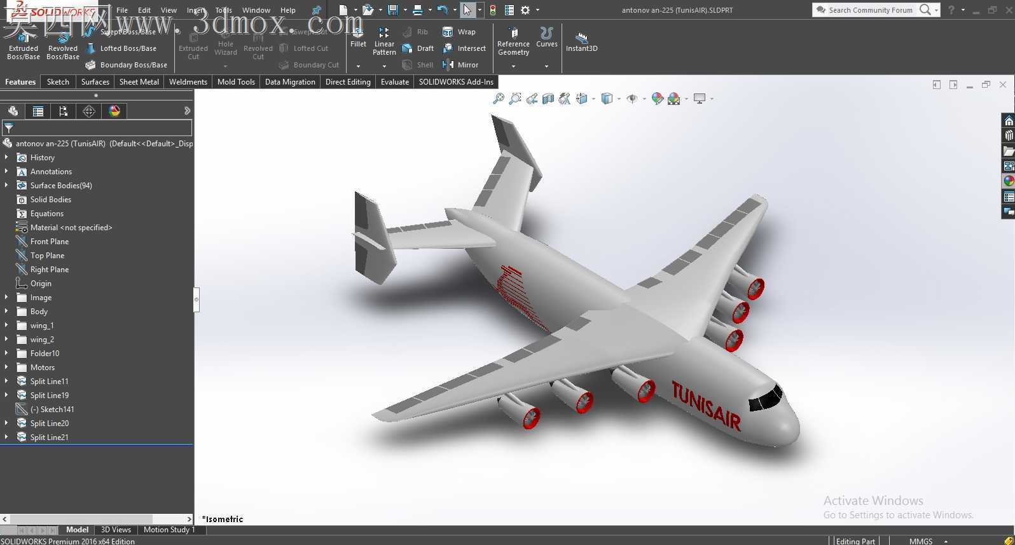Screen dimensions: 1015x545
Task: Open Reference Geometry dropdown arrow
Action: click(x=513, y=66)
